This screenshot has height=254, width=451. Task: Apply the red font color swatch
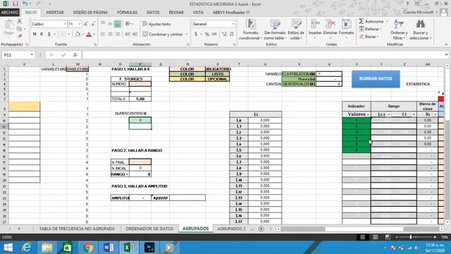point(89,35)
